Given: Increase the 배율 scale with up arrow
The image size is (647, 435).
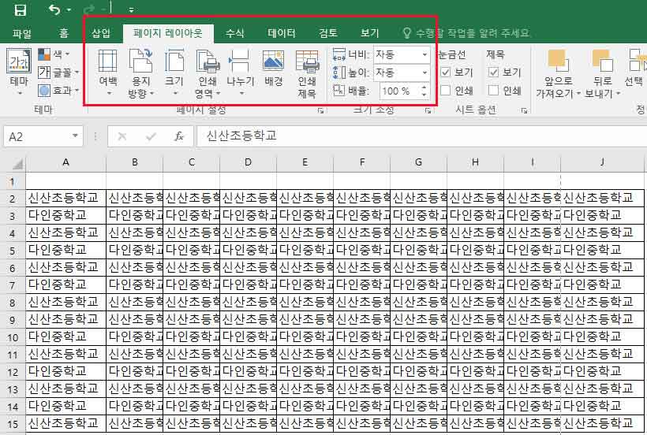Looking at the screenshot, I should pyautogui.click(x=424, y=87).
